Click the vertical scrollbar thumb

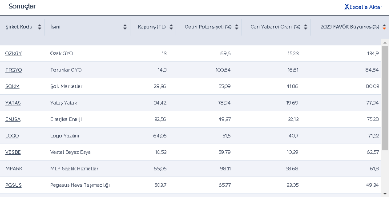pyautogui.click(x=385, y=98)
